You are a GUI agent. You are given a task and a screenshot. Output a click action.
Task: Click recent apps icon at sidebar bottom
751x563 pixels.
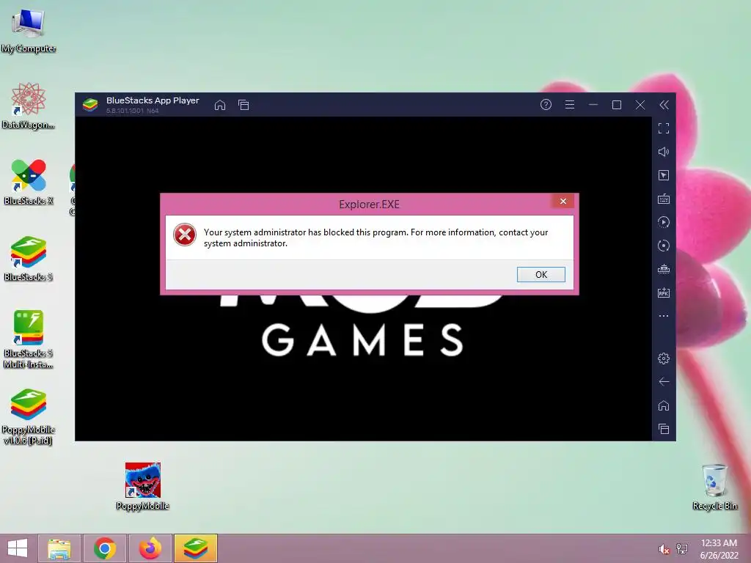663,429
